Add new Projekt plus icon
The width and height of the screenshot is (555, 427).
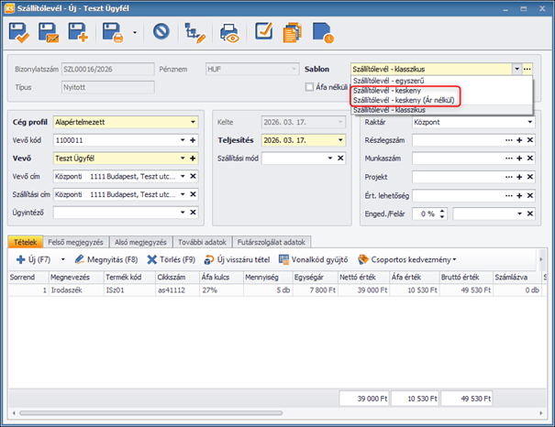(519, 177)
